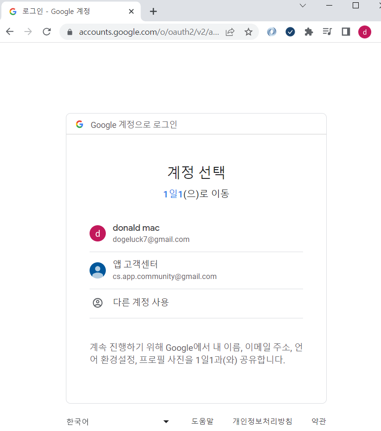Screen dimensions: 381x431
Task: Open the media control playlist icon
Action: click(327, 32)
